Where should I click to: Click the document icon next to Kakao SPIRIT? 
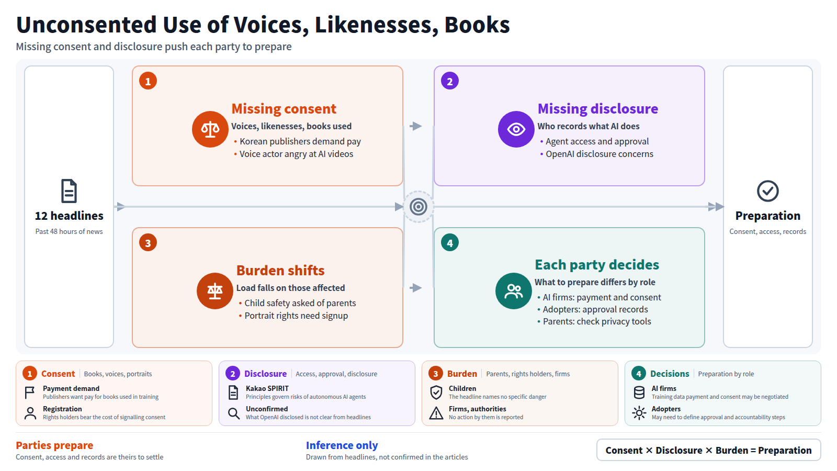pos(233,392)
